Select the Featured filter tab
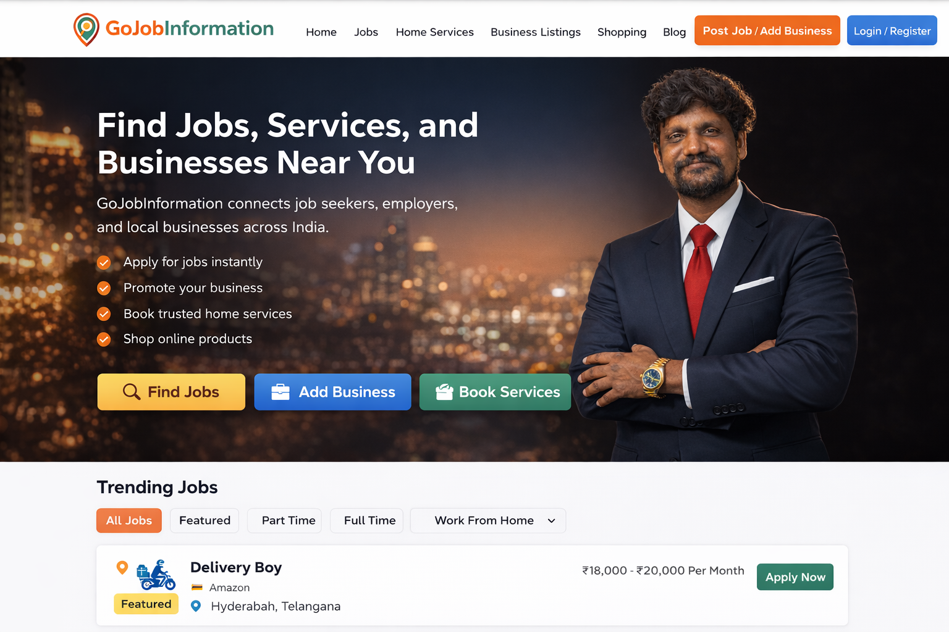 point(205,520)
